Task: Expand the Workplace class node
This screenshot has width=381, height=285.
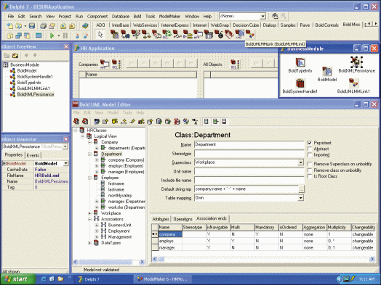Action: tap(89, 213)
